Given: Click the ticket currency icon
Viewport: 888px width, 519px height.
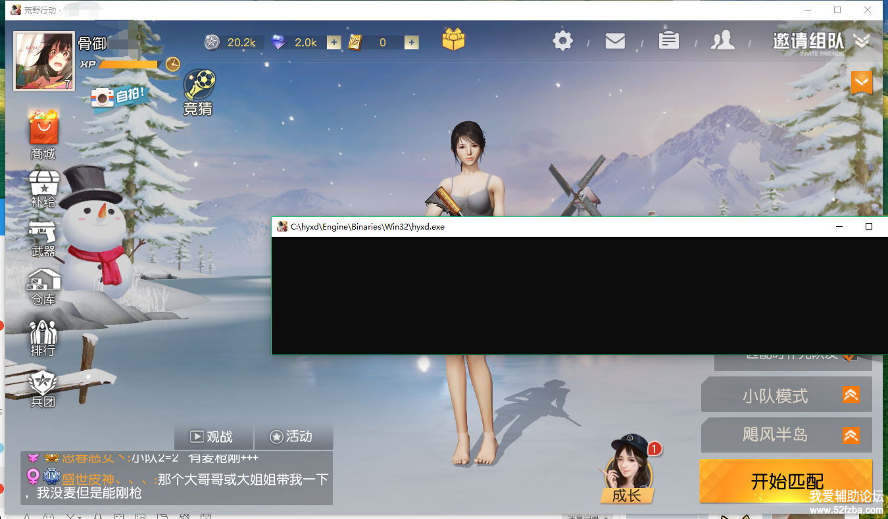Looking at the screenshot, I should pos(355,43).
